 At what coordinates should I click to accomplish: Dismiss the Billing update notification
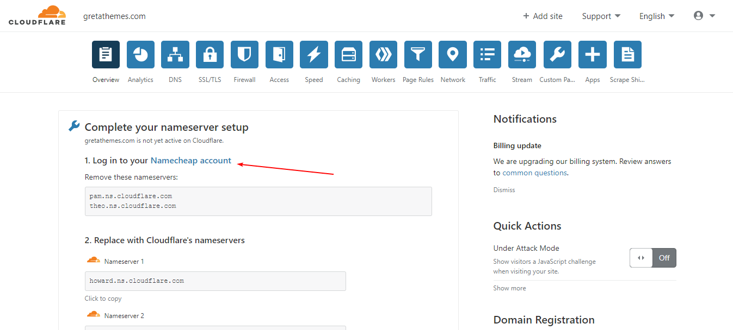(503, 189)
